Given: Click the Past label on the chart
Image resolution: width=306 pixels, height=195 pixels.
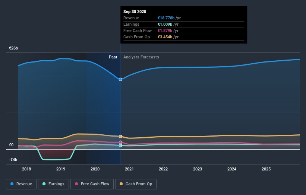Looking at the screenshot, I should 113,57.
